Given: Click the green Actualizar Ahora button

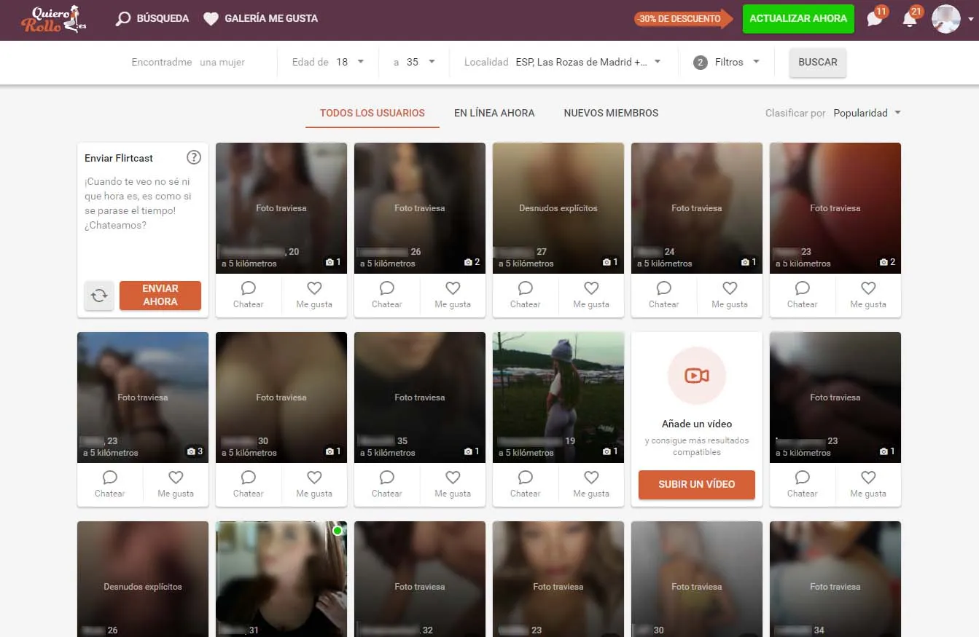Looking at the screenshot, I should pos(798,19).
